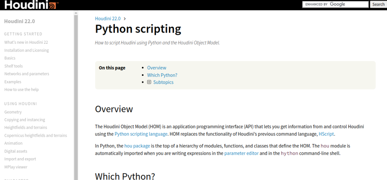The width and height of the screenshot is (387, 180).
Task: Open Shelf tools in sidebar
Action: (13, 66)
